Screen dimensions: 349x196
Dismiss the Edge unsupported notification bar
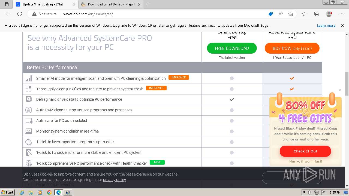[x=342, y=26]
